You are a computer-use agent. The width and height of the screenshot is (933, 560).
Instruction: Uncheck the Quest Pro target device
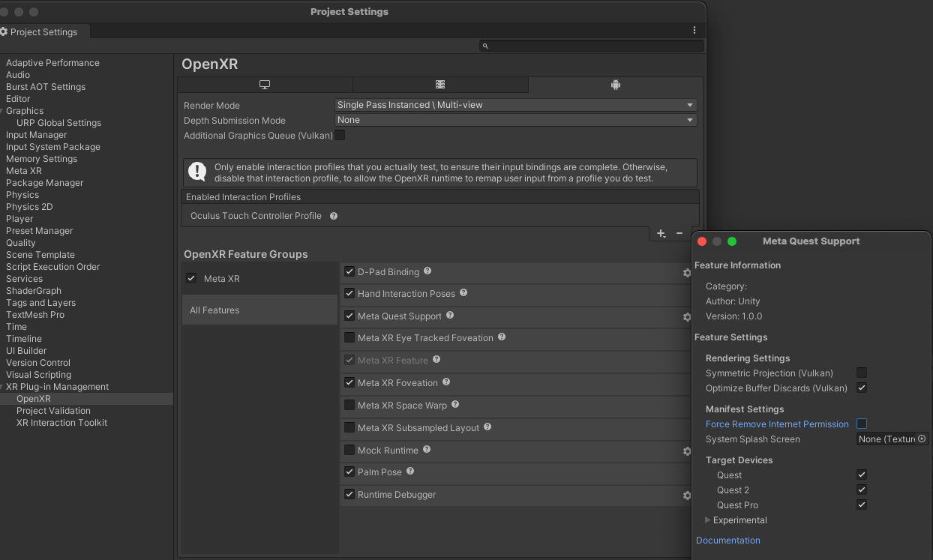point(862,505)
